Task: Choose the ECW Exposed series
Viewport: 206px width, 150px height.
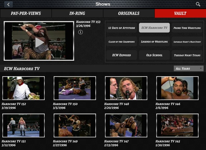Action: 122,55
